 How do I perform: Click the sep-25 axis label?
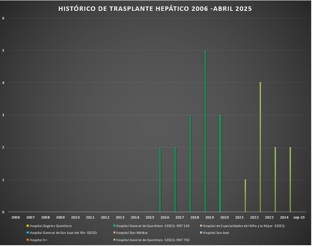pos(299,217)
